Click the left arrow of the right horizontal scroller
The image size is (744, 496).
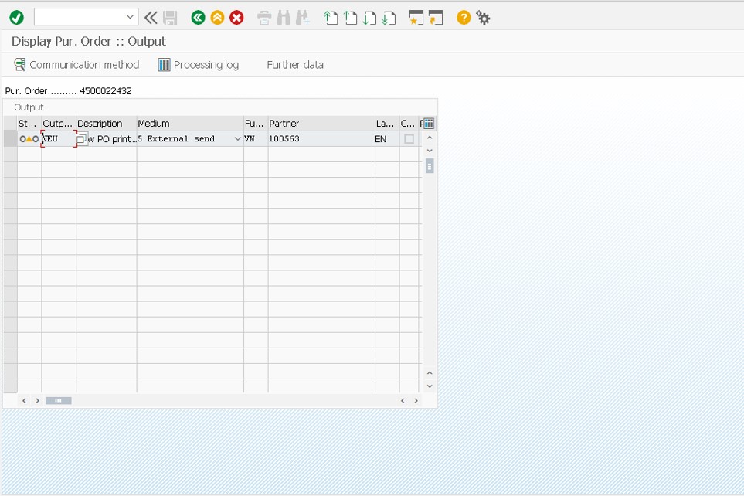pyautogui.click(x=403, y=401)
